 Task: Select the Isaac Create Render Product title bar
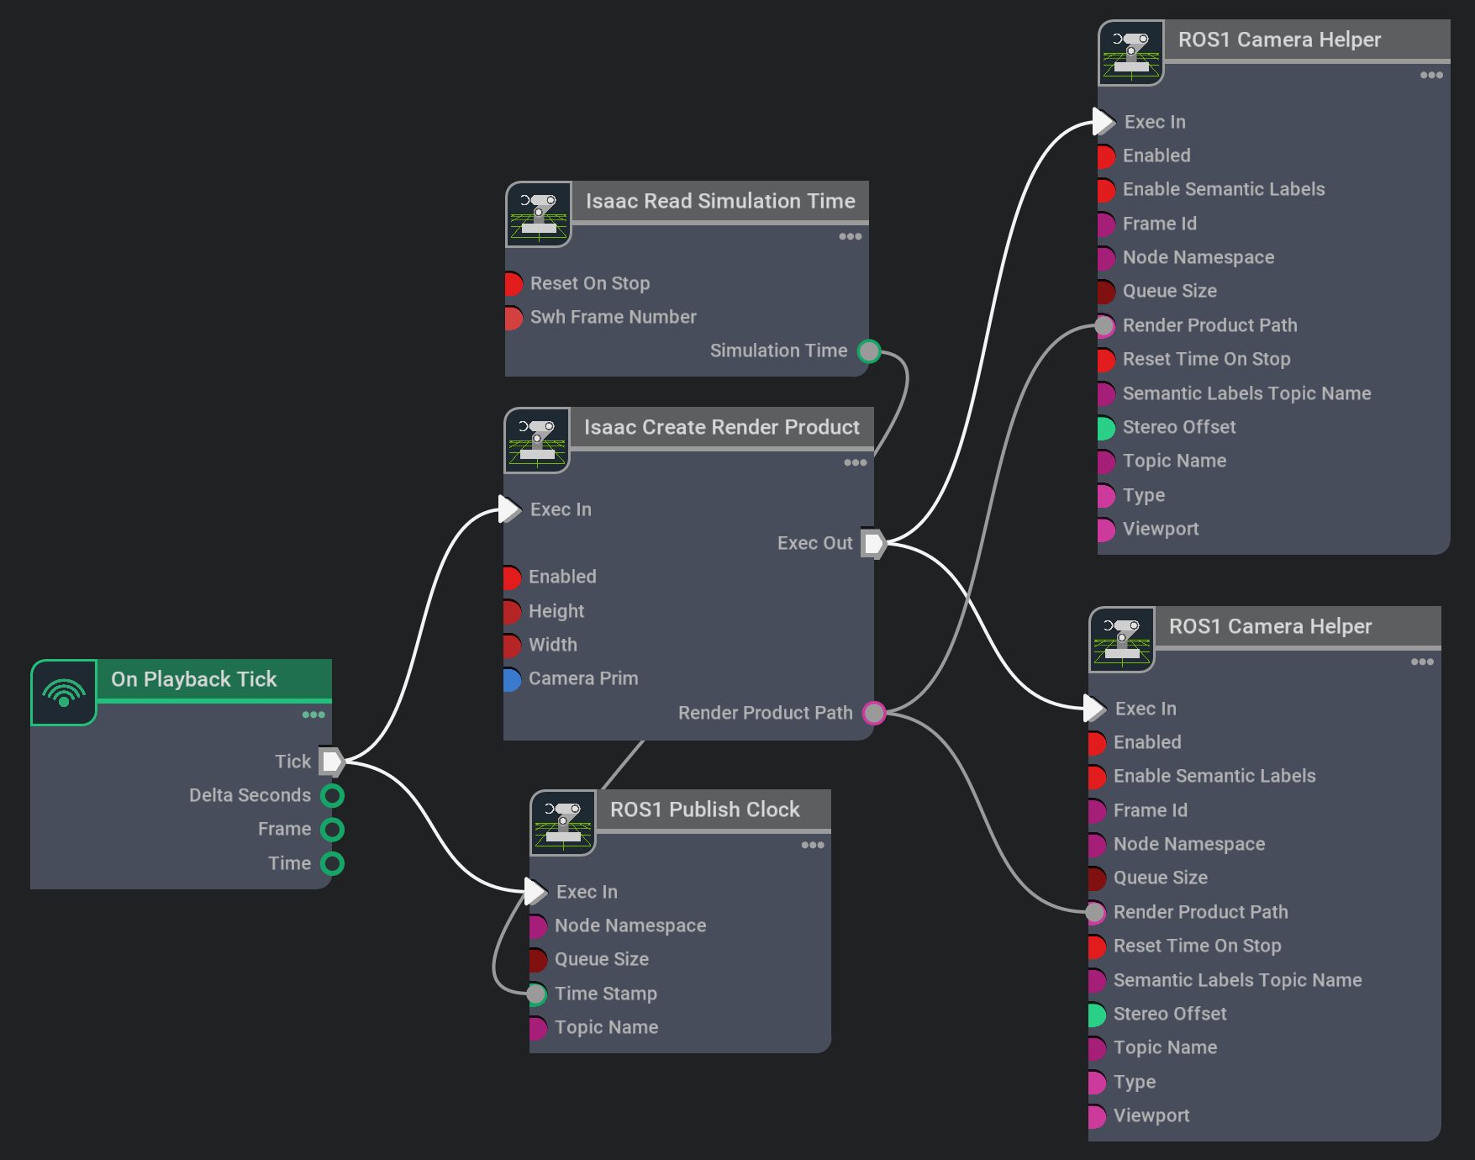point(722,428)
